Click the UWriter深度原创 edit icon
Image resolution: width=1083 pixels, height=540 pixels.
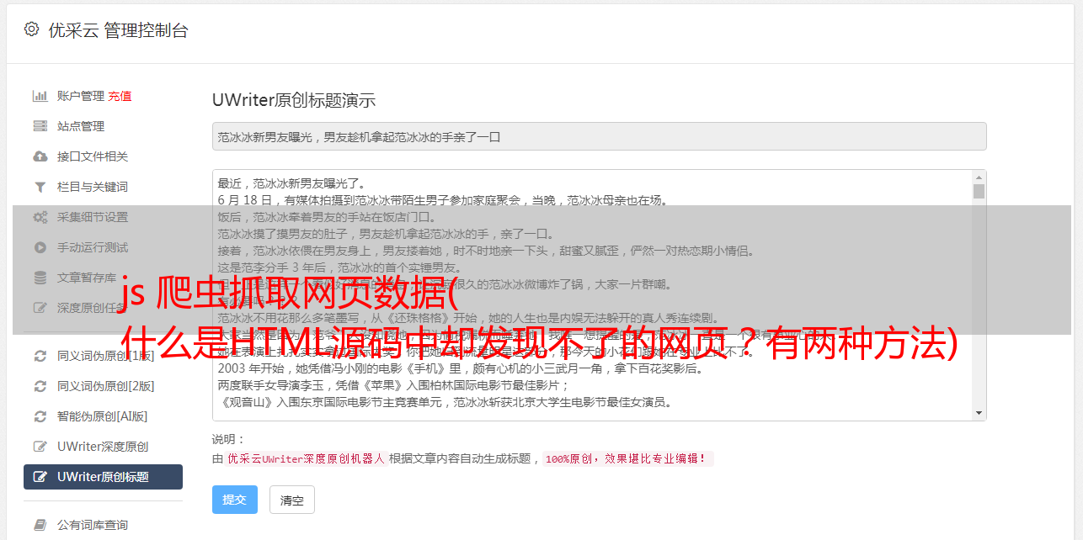(x=40, y=447)
